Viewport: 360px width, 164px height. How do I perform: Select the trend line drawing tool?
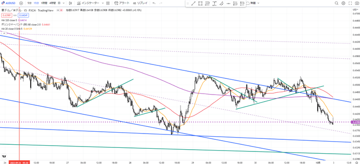(x=193, y=4)
